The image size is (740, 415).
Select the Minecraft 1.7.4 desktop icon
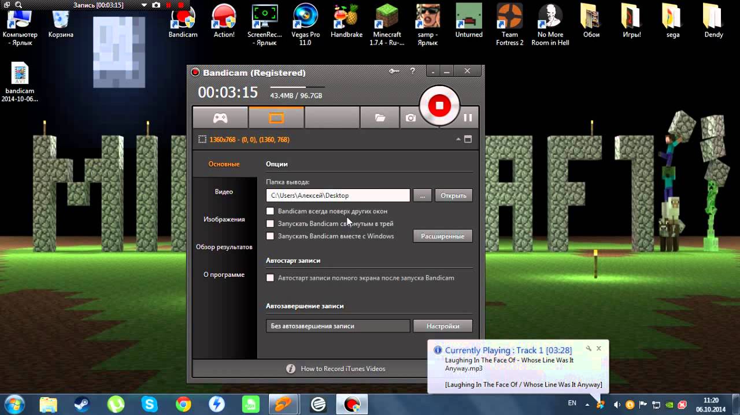point(387,25)
